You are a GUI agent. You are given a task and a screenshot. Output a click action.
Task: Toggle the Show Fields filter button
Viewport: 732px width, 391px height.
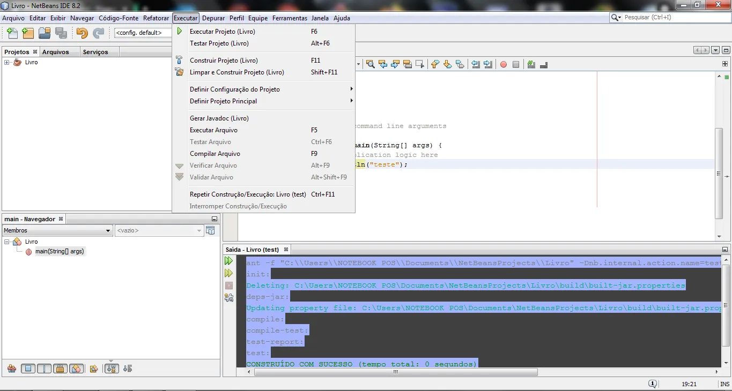click(x=28, y=369)
